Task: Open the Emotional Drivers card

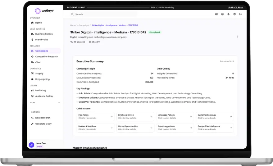Action: point(135,116)
